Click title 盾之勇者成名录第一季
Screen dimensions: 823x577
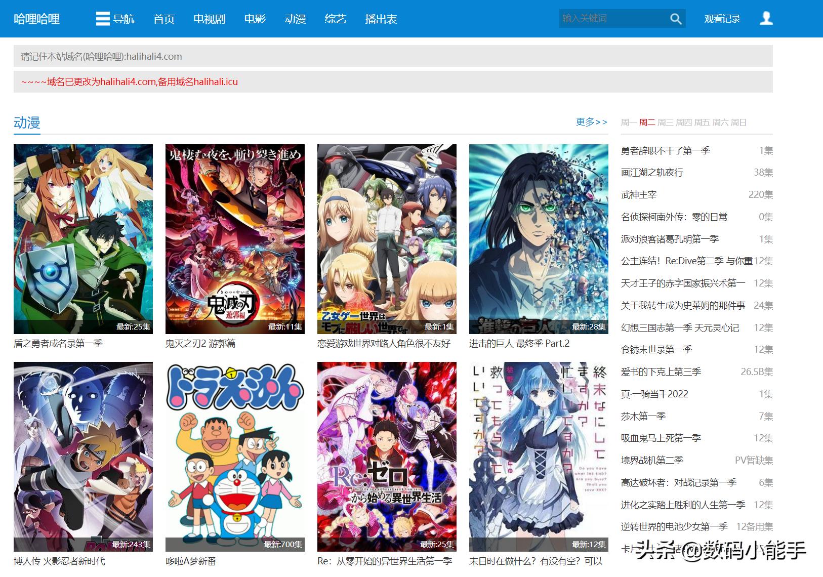pos(58,343)
